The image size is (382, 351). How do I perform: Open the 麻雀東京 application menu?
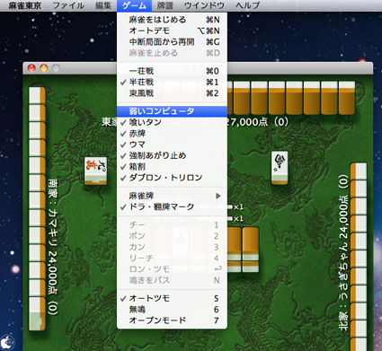pos(24,5)
